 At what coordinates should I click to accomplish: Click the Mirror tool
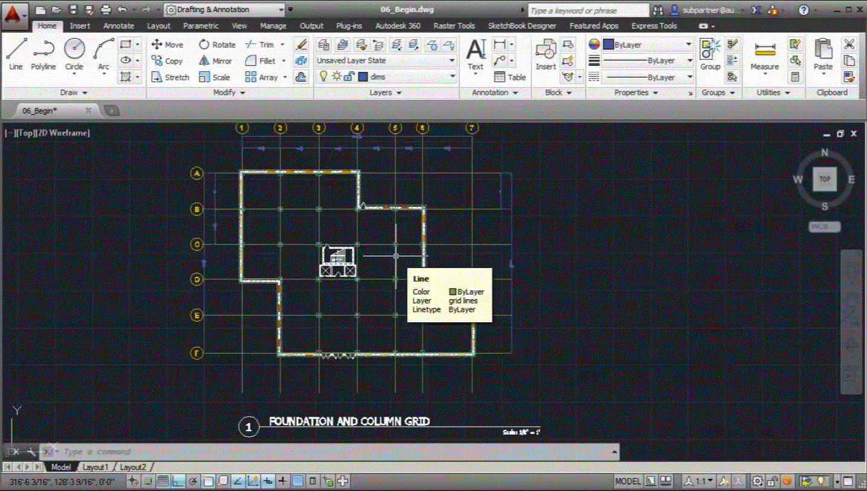(216, 61)
